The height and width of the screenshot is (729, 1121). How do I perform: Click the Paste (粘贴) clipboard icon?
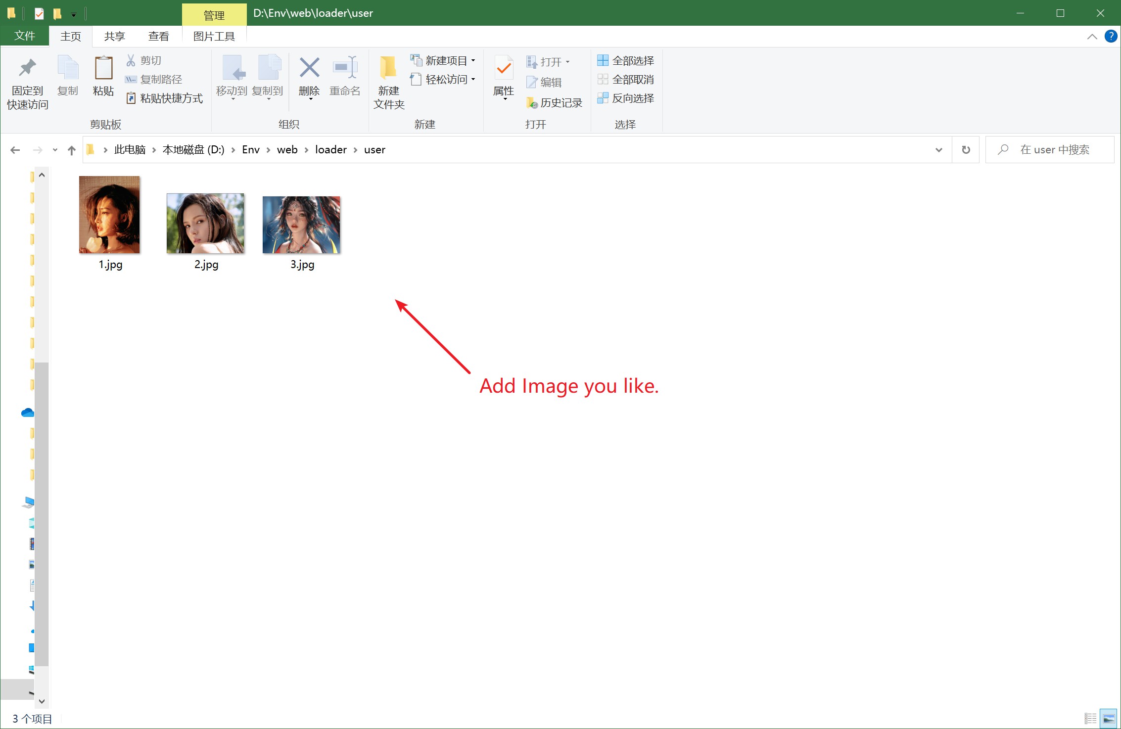[103, 68]
